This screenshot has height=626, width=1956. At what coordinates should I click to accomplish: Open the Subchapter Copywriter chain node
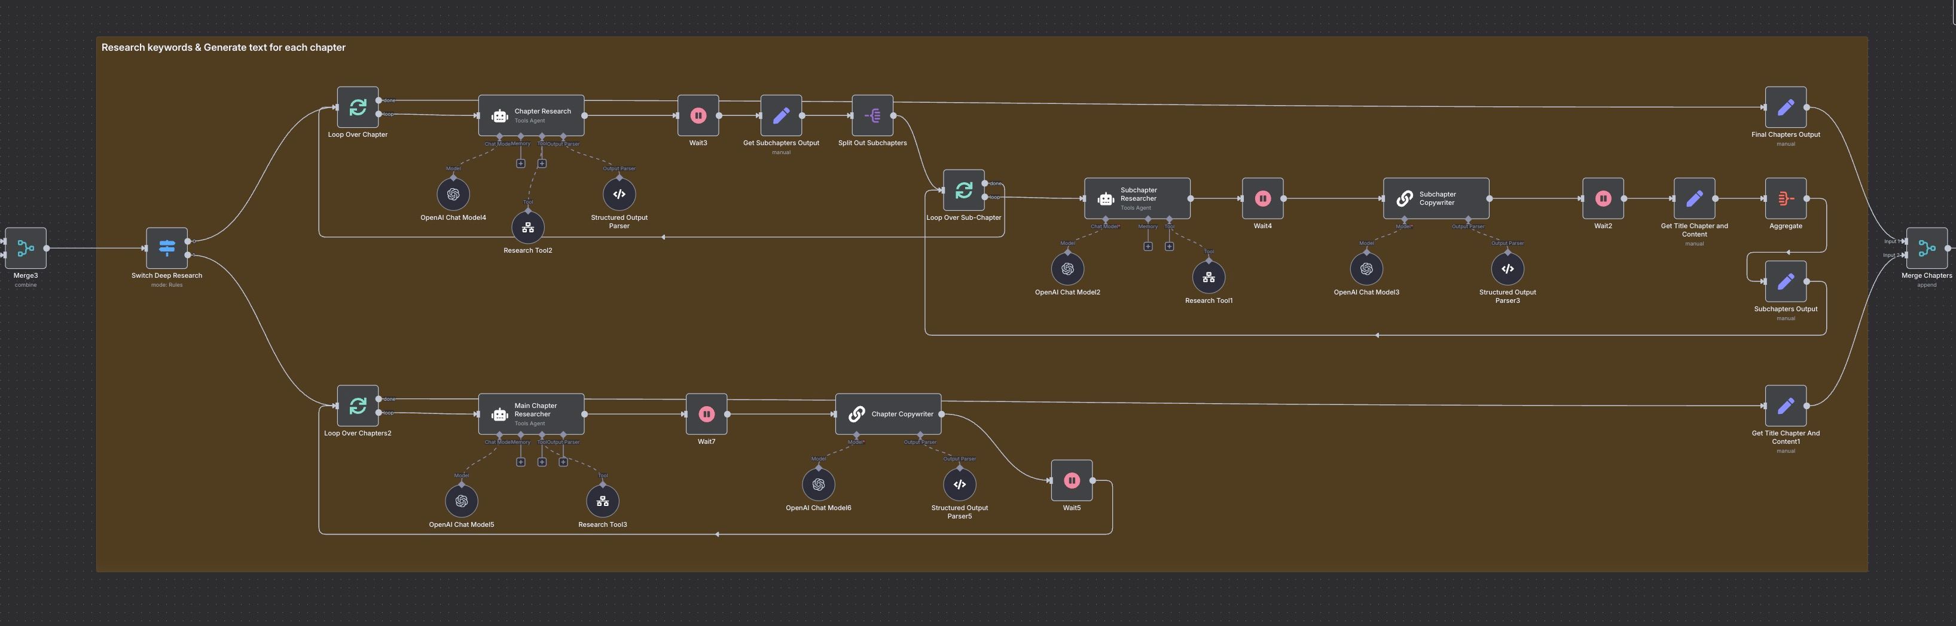[x=1436, y=198]
